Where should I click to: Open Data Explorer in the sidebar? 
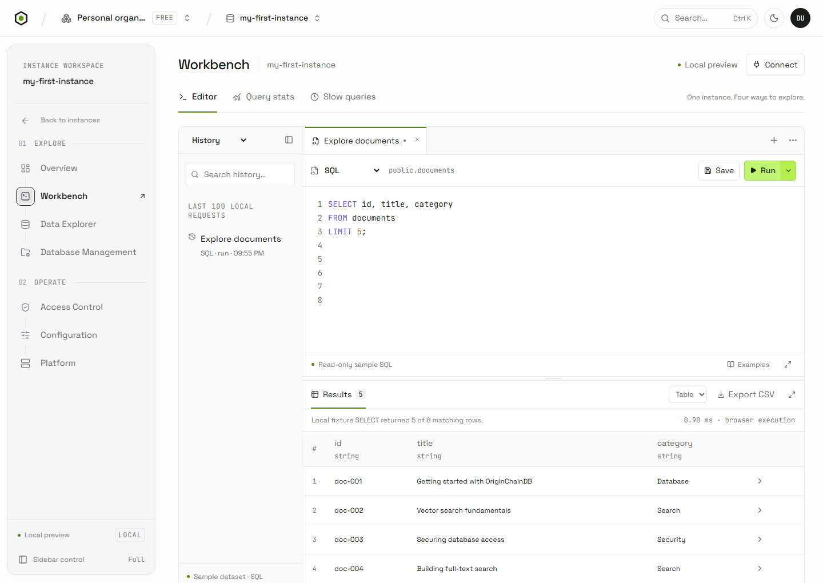tap(68, 224)
